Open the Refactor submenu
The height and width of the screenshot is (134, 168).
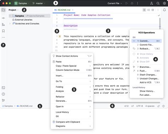(72, 97)
